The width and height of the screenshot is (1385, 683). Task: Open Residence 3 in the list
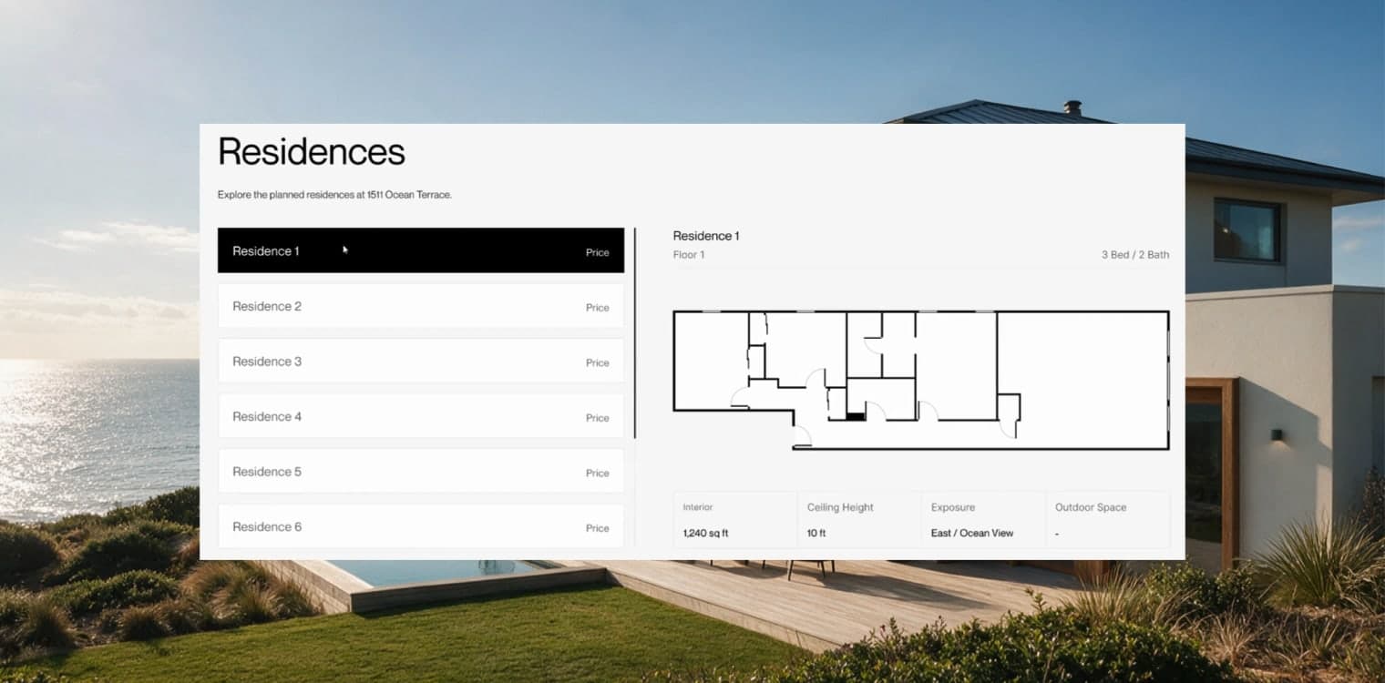point(421,361)
